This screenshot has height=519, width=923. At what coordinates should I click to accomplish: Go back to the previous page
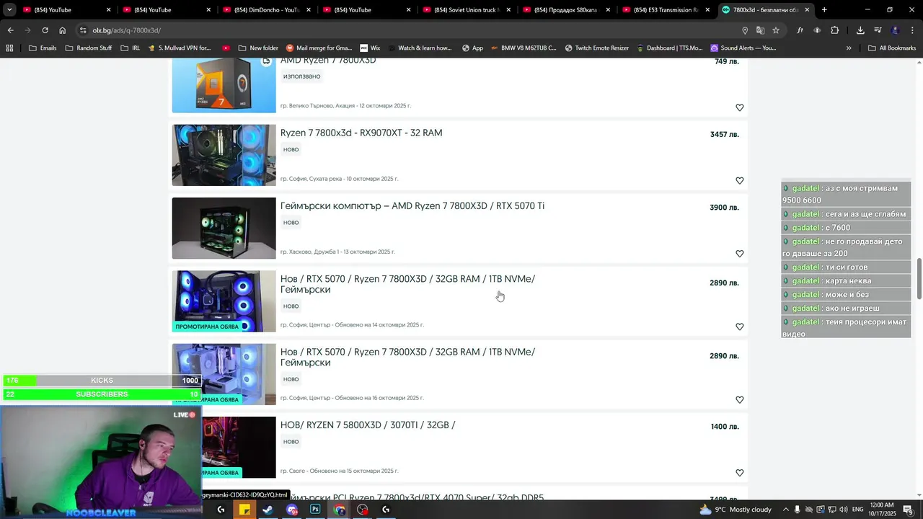point(10,30)
